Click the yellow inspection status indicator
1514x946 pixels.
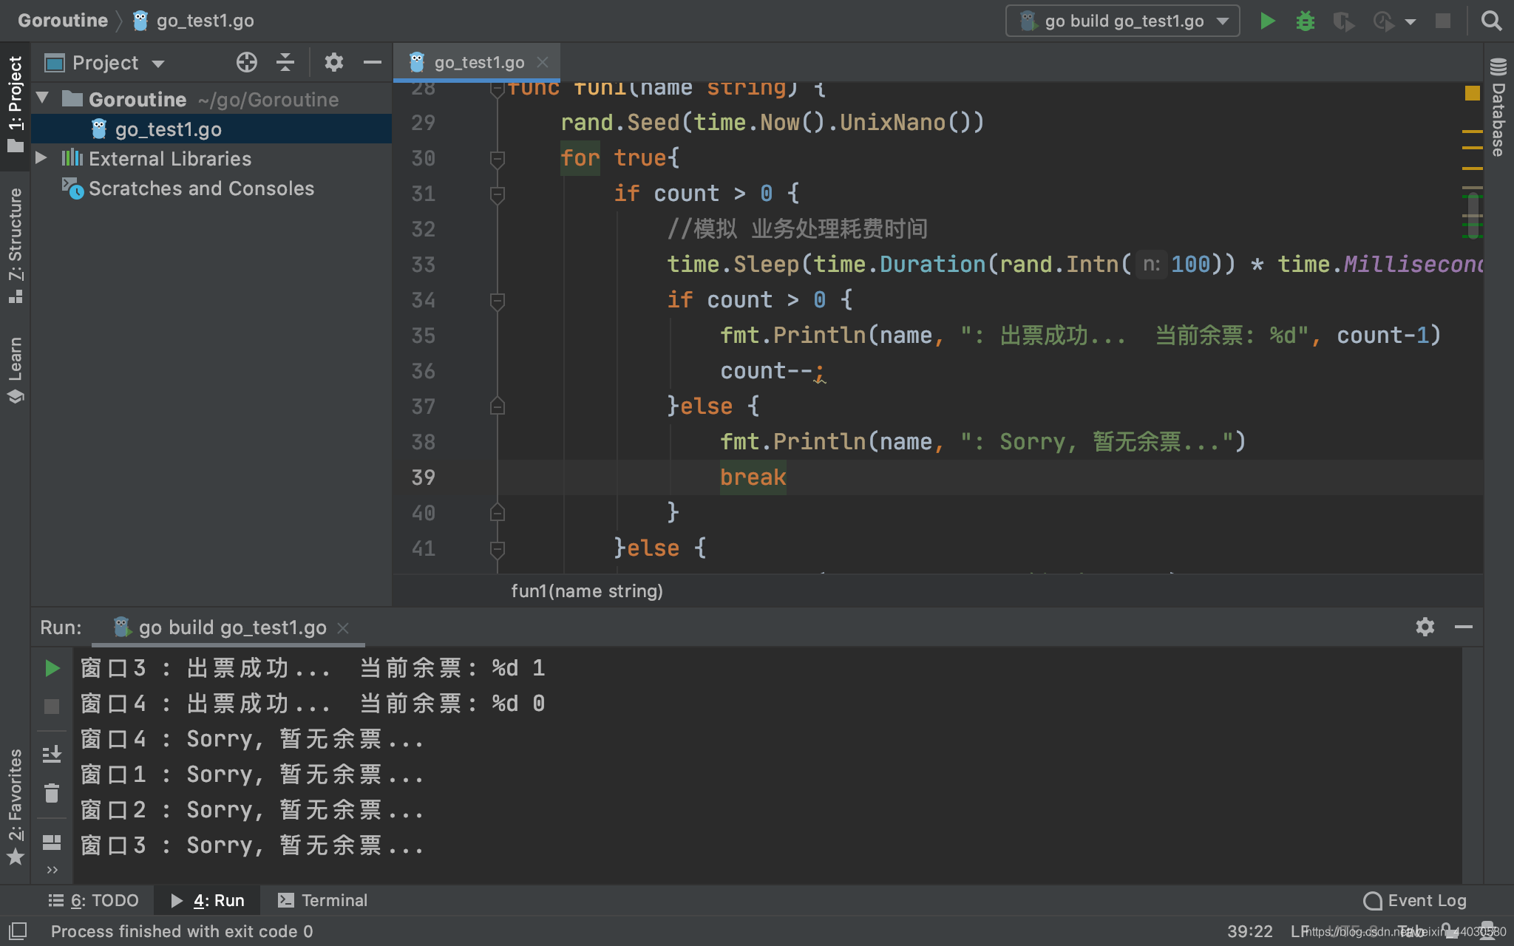pos(1472,93)
